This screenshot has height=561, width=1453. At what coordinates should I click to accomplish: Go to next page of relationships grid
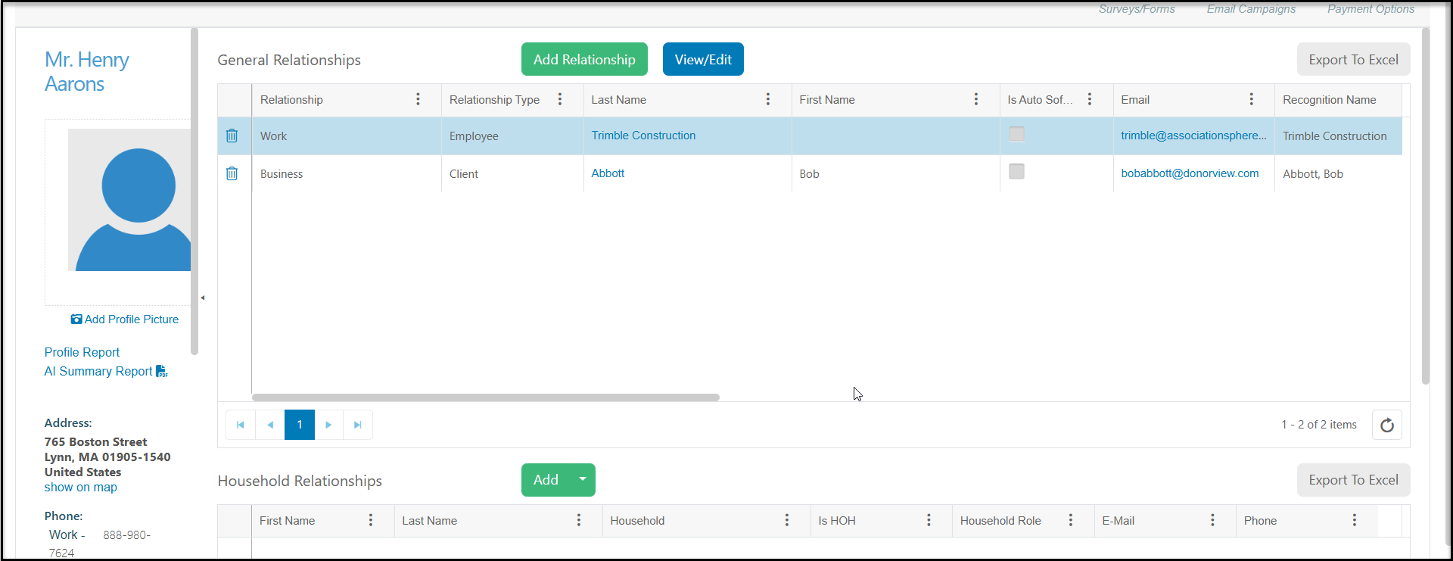(328, 425)
